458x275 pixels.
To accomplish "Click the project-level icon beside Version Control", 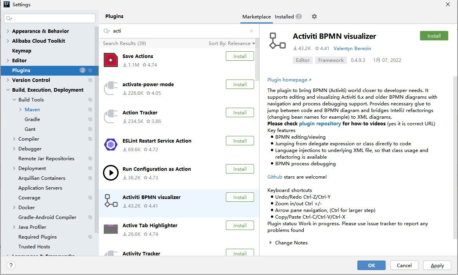I will tap(90, 80).
